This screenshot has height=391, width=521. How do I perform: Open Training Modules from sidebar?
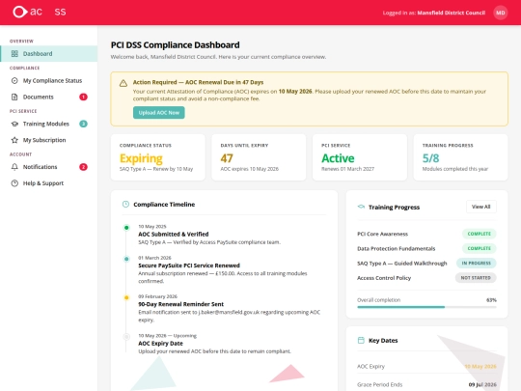coord(49,124)
